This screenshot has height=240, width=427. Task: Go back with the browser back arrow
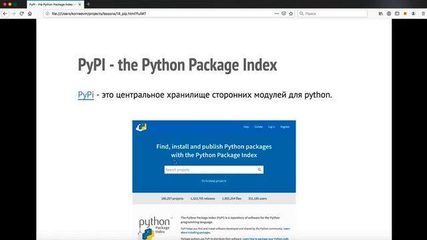pos(5,13)
